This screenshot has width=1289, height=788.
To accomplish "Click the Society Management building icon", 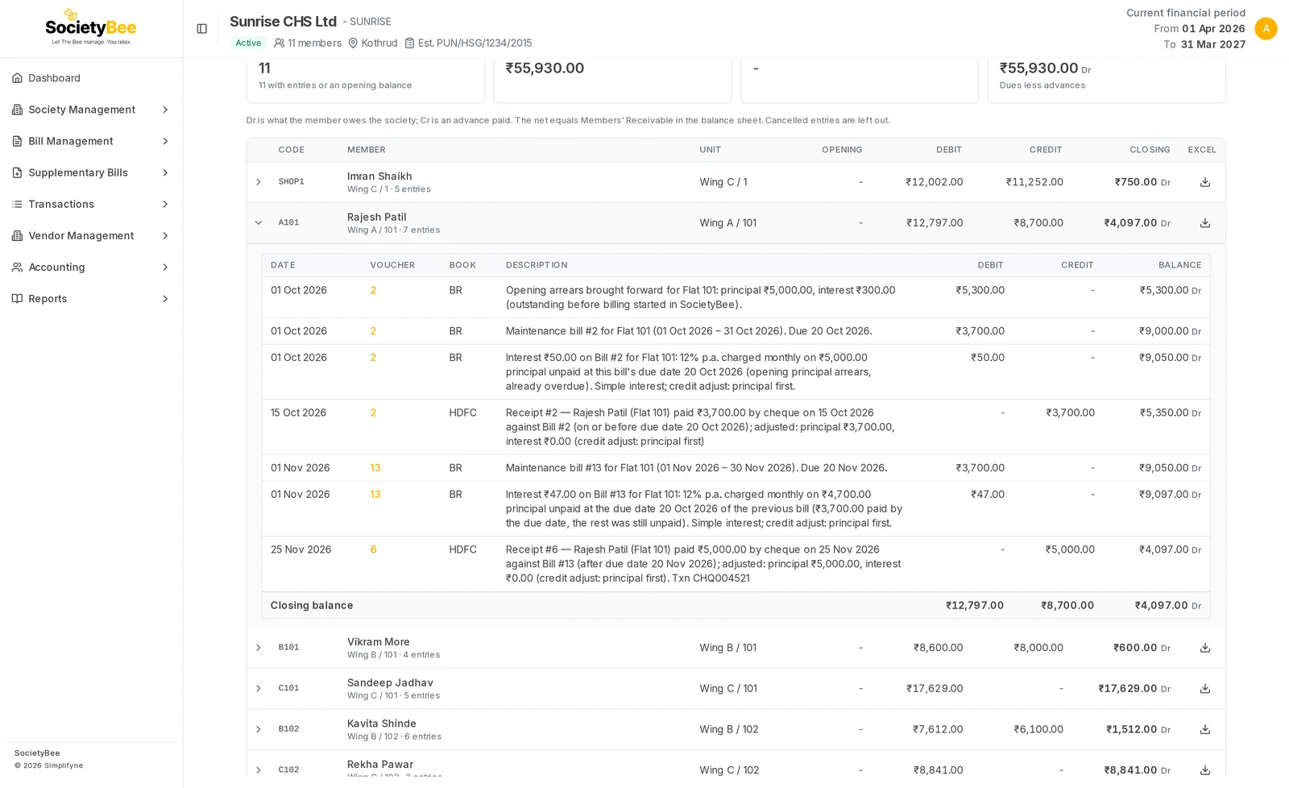I will coord(17,110).
